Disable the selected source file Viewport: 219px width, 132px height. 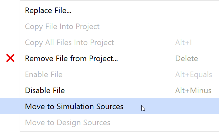click(45, 91)
